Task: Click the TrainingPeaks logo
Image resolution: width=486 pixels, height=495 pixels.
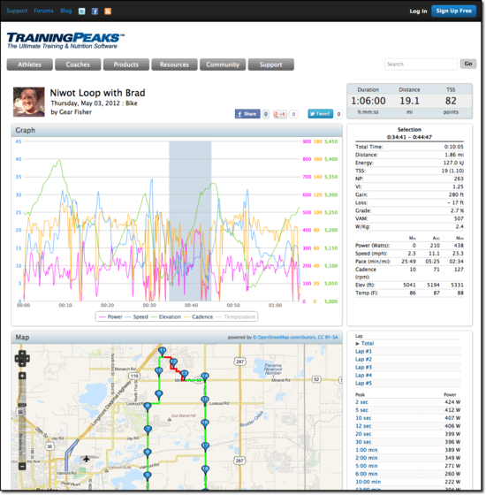Action: (x=65, y=41)
